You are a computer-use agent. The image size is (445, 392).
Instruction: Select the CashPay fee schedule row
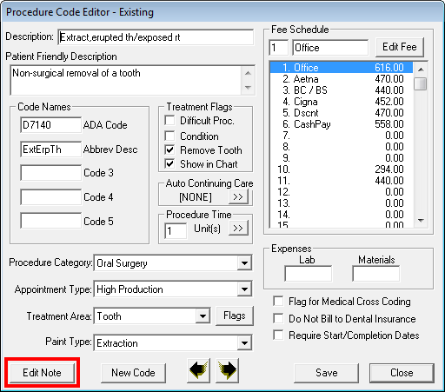[x=342, y=124]
